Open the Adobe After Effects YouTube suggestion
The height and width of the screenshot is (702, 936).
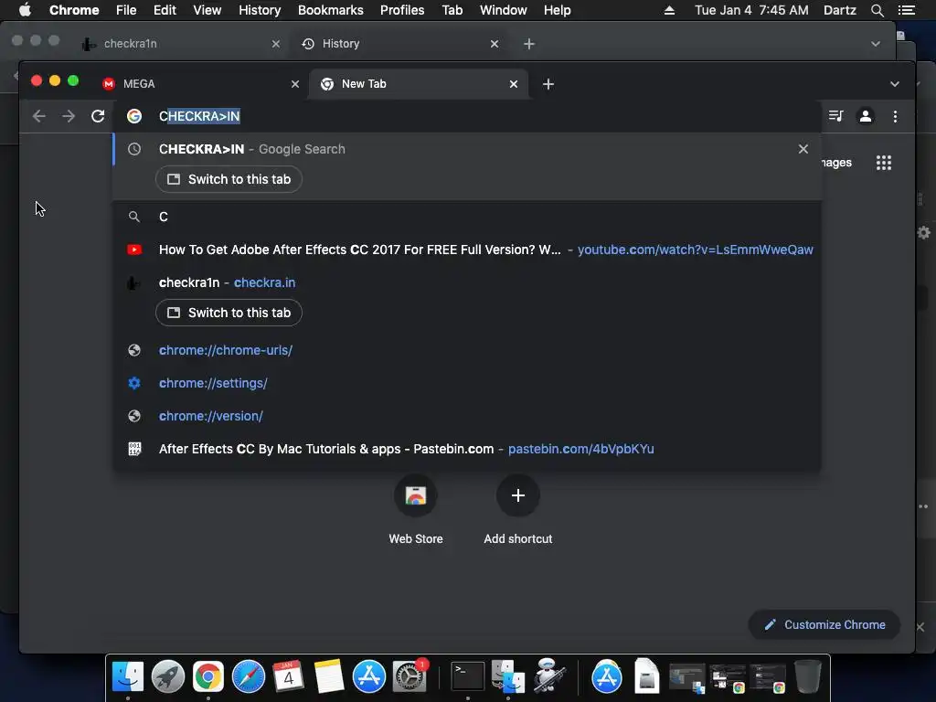pyautogui.click(x=467, y=250)
